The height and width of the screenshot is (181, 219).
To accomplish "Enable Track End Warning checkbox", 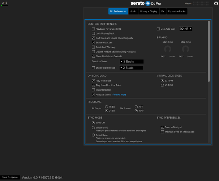I will (x=93, y=47).
